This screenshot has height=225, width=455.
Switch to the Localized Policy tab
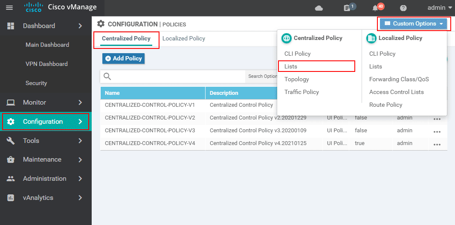tap(184, 39)
